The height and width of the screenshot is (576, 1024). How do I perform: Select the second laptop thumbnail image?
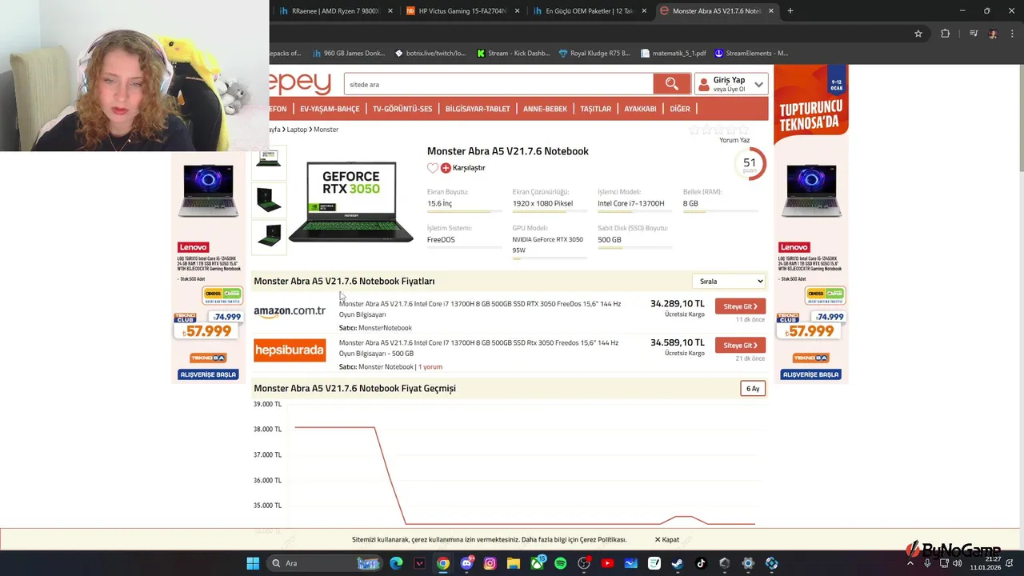pyautogui.click(x=269, y=199)
